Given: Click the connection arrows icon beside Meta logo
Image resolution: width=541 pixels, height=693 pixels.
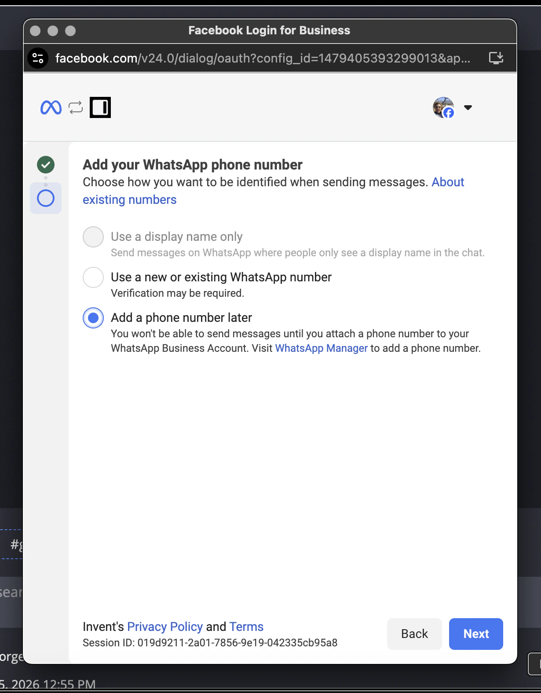Looking at the screenshot, I should tap(76, 107).
